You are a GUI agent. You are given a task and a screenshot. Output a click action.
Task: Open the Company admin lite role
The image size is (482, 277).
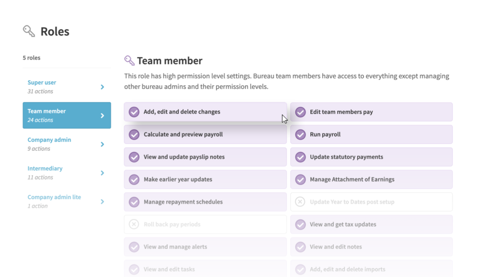click(x=66, y=201)
